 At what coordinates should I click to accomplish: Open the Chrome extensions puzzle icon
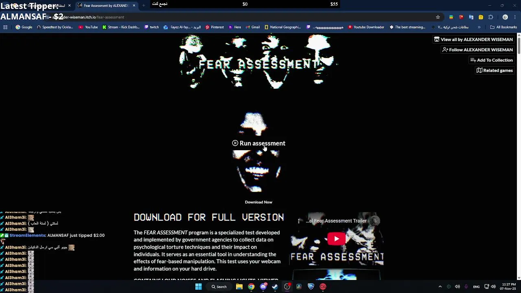coord(491,17)
